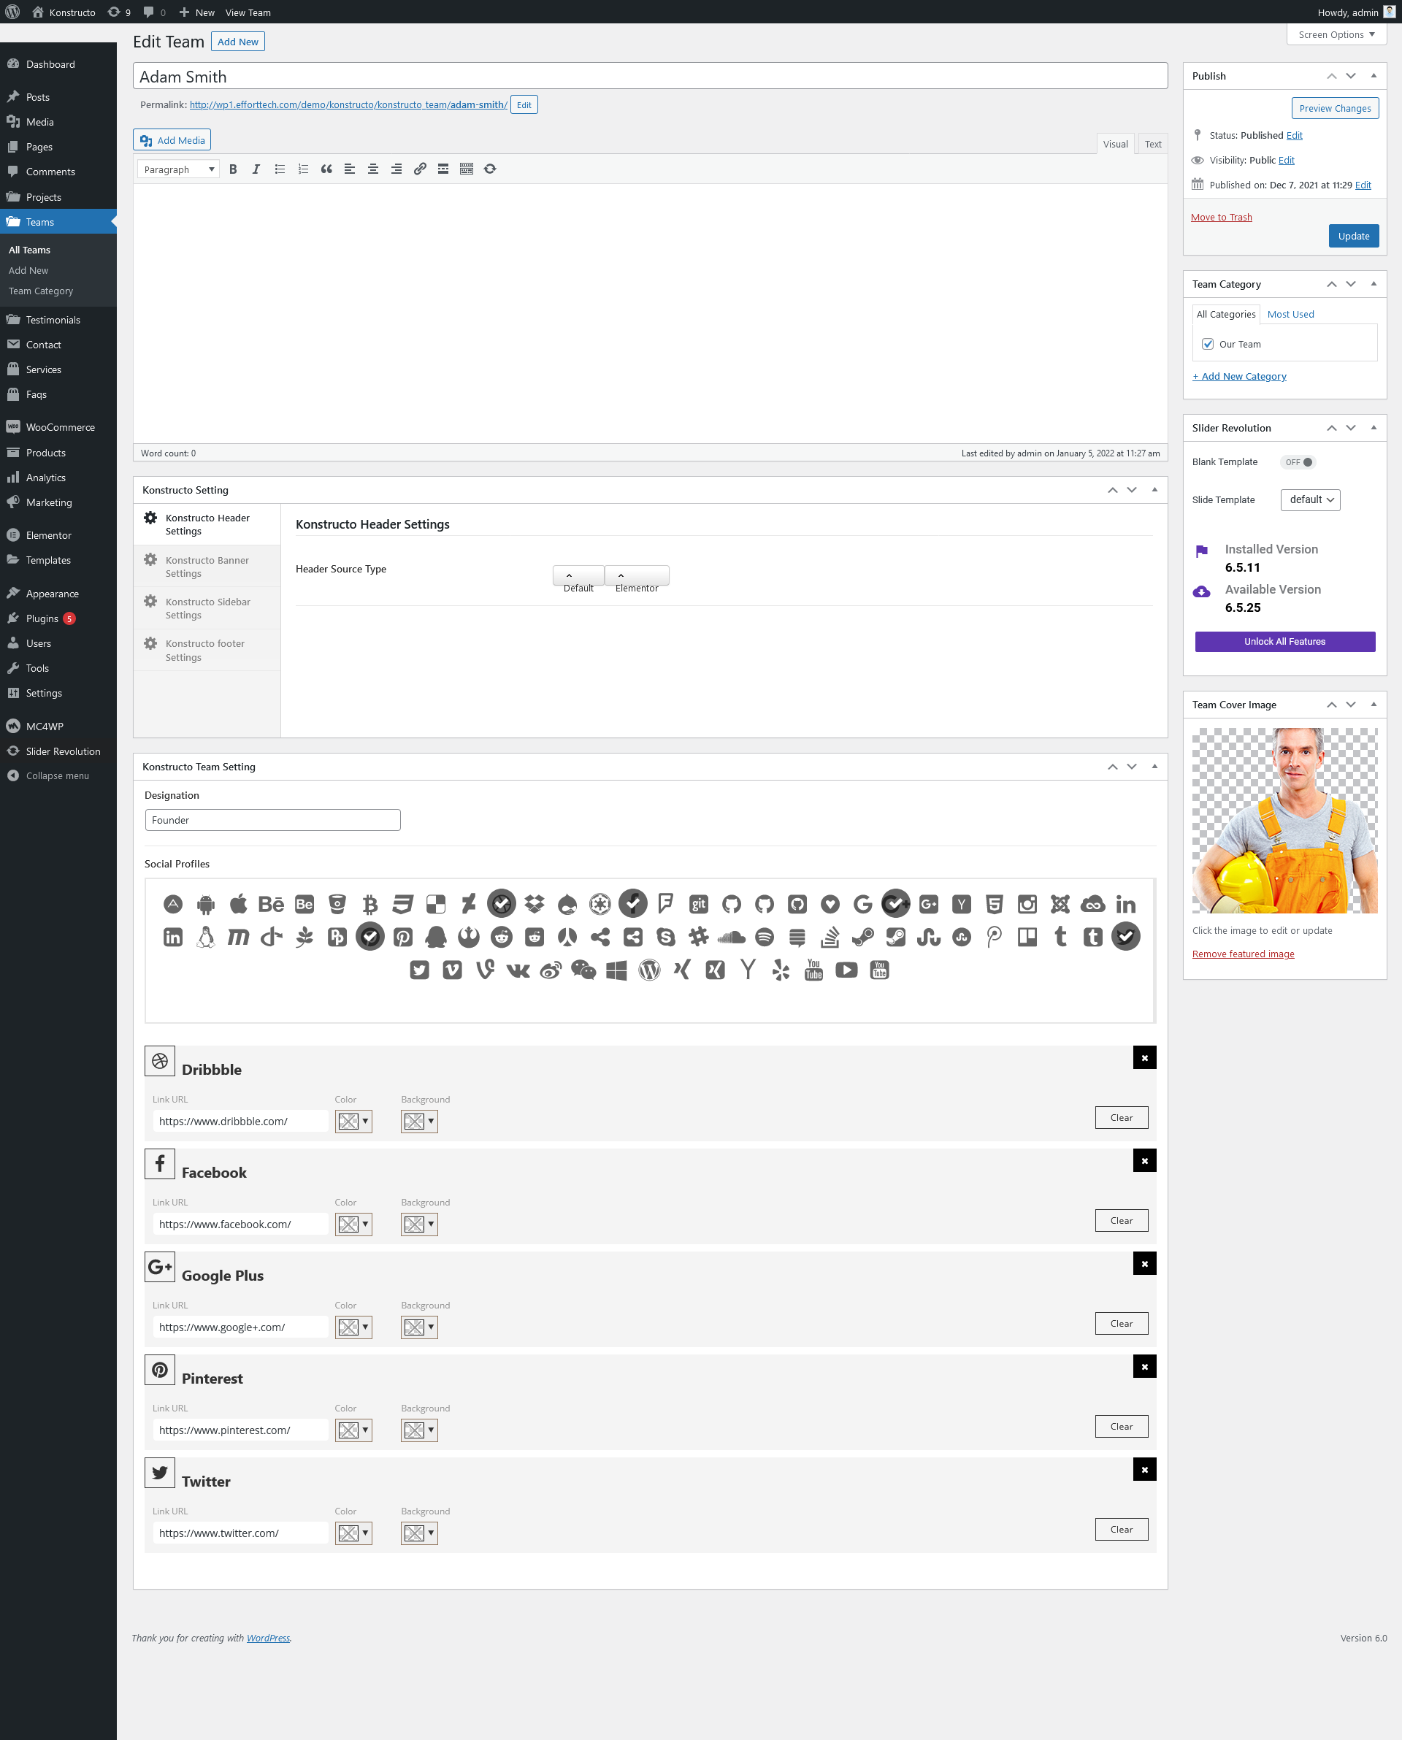
Task: Select the Spotify social icon
Action: (x=764, y=937)
